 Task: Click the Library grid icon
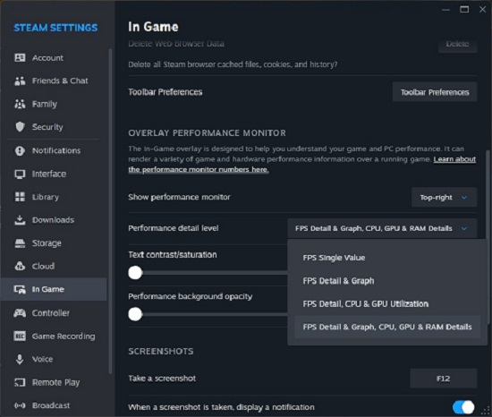tap(20, 197)
